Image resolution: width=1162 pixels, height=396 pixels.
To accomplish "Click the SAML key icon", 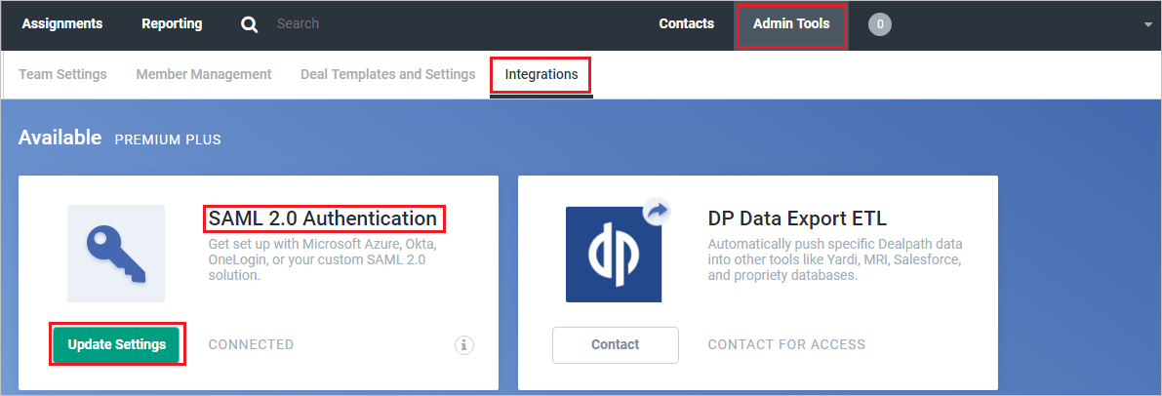I will coord(116,254).
